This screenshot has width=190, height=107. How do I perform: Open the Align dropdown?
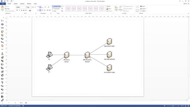coord(116,9)
